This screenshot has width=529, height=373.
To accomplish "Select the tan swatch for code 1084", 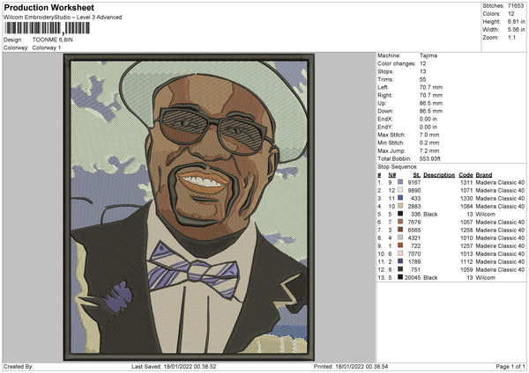I will (400, 206).
